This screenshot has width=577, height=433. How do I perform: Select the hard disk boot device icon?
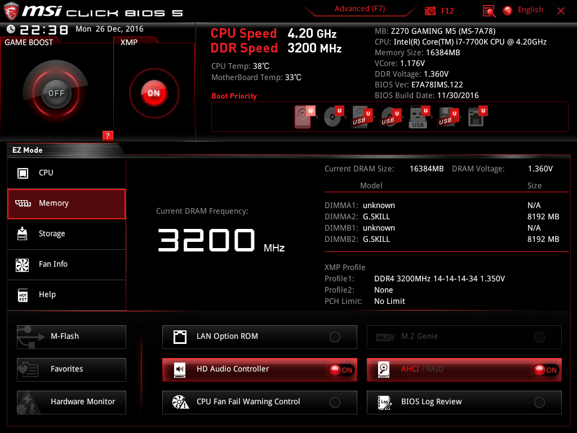pos(305,117)
